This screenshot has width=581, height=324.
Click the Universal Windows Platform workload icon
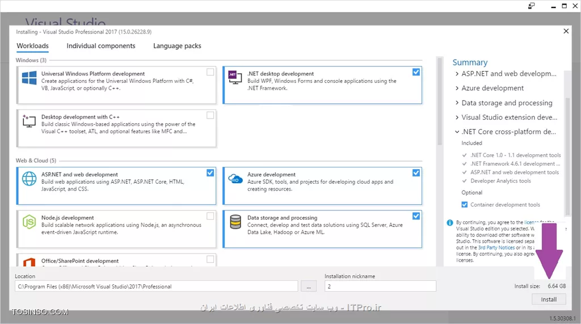click(x=30, y=78)
